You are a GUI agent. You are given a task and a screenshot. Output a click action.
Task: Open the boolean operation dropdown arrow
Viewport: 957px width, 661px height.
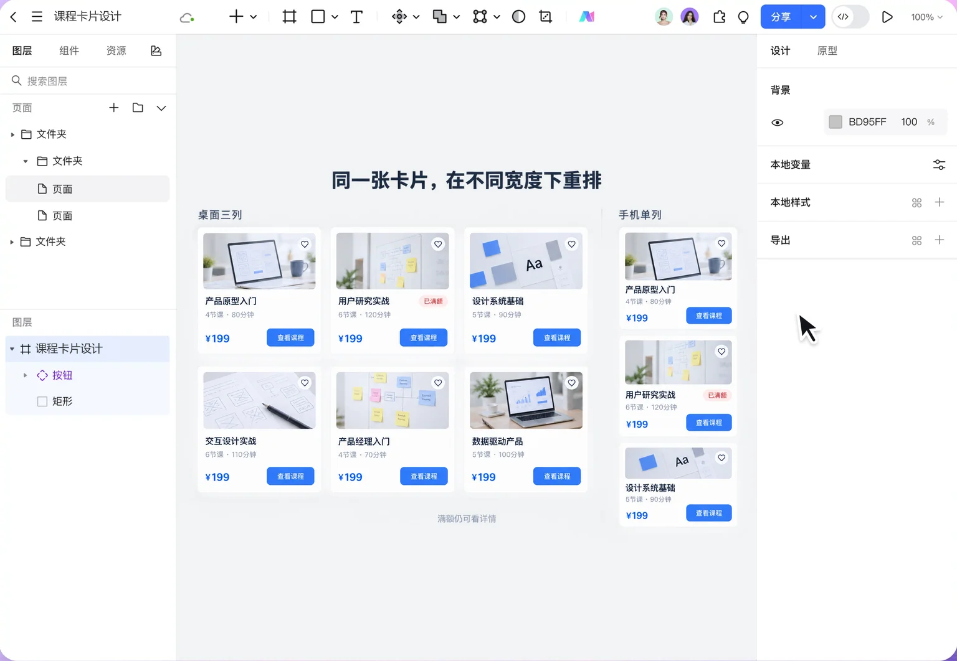tap(457, 17)
